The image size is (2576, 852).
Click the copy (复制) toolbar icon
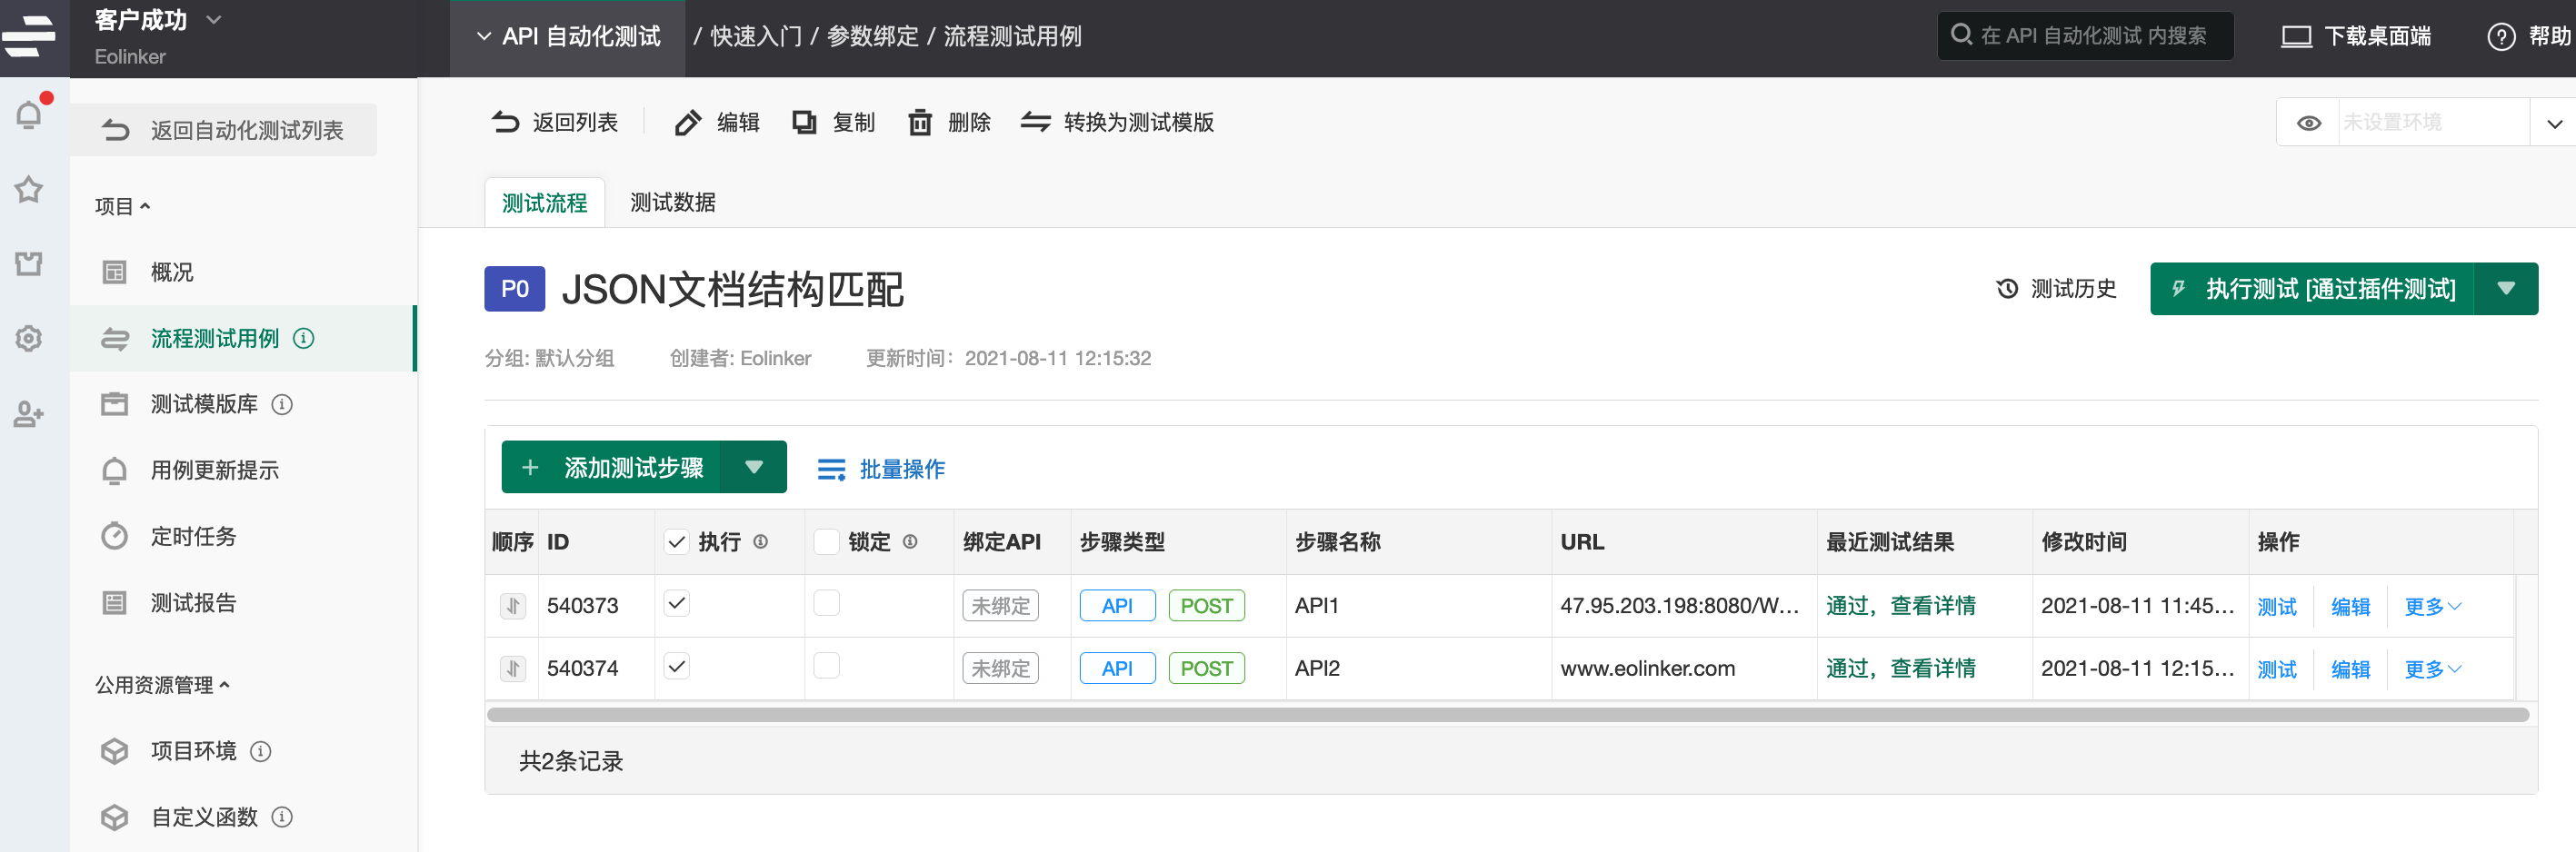(x=804, y=123)
